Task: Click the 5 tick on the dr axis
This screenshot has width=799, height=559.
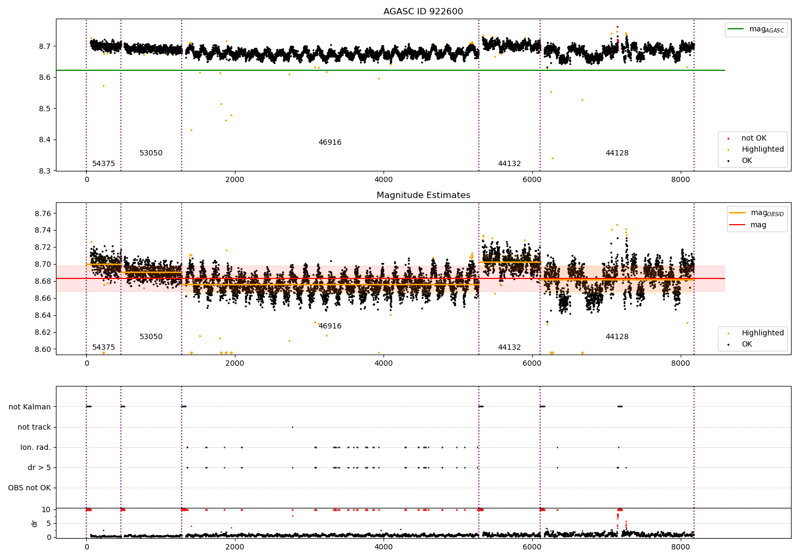Action: click(49, 523)
